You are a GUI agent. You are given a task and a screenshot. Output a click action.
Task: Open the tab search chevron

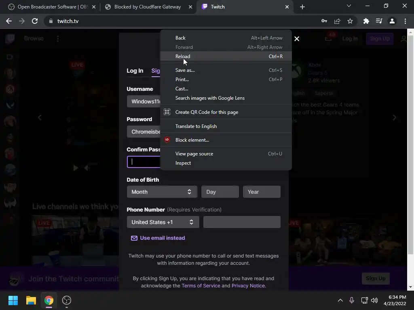349,6
